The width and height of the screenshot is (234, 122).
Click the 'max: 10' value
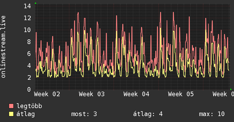[x=212, y=114]
